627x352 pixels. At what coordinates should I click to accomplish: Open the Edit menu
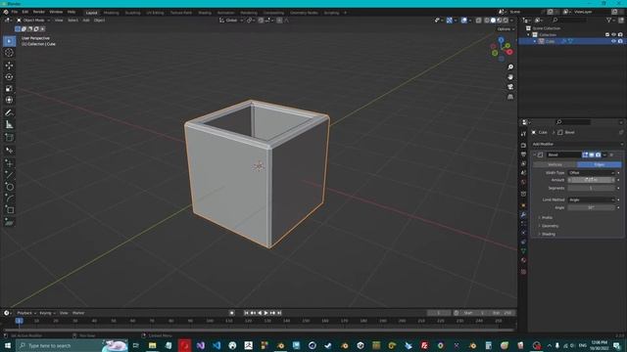coord(25,12)
